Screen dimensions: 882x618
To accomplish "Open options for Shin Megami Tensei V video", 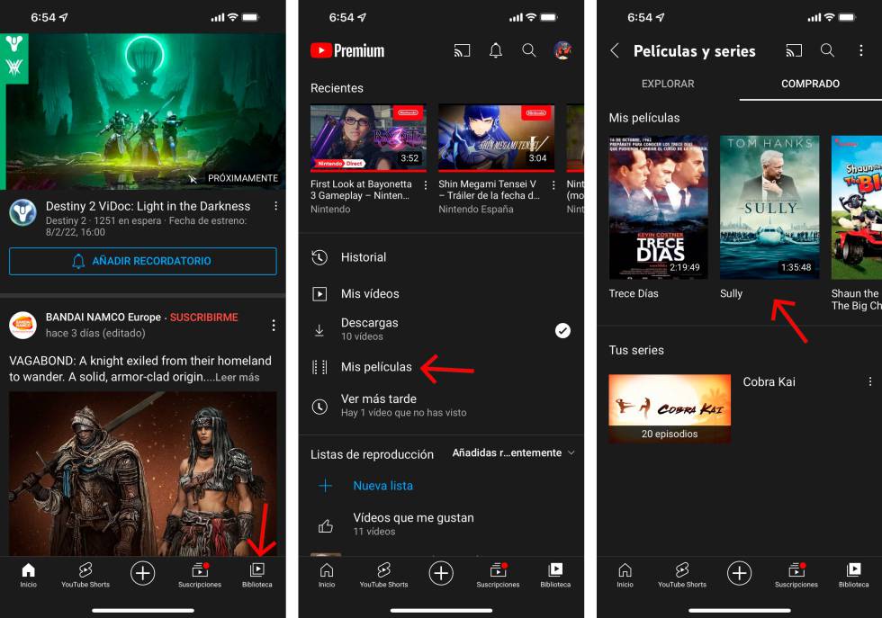I will [x=553, y=185].
